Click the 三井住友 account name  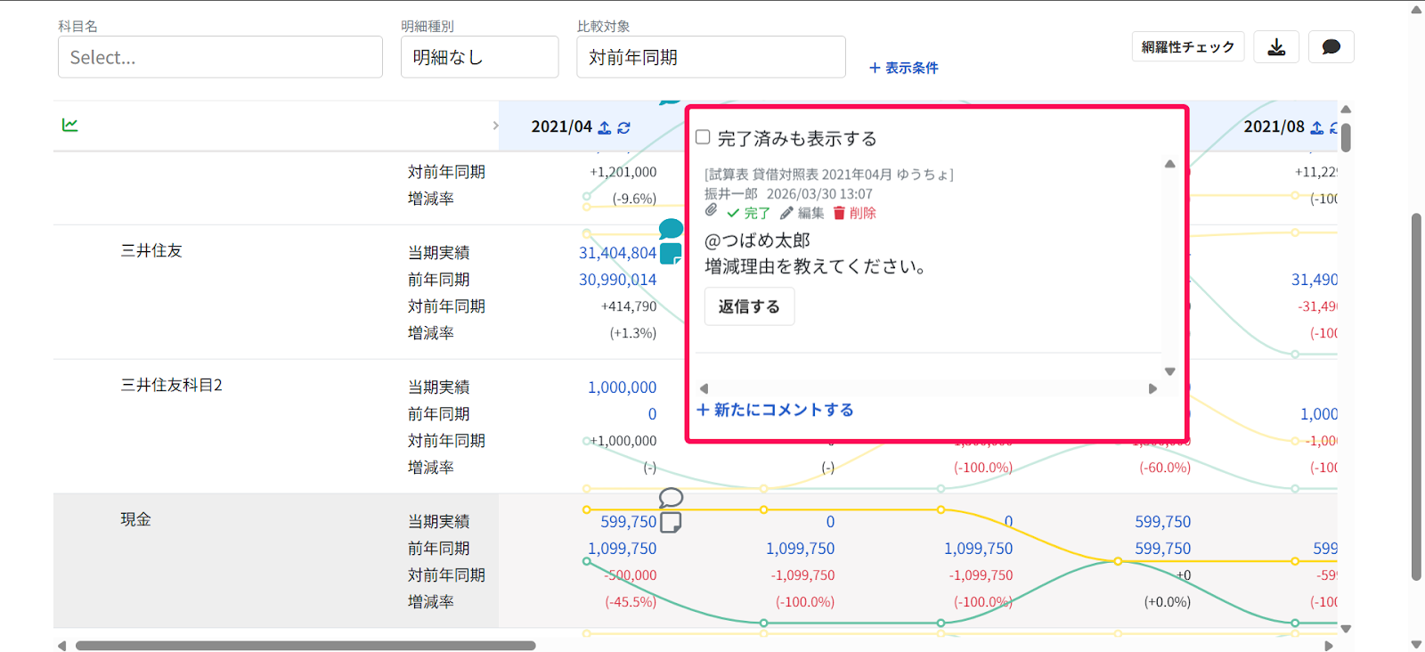151,251
